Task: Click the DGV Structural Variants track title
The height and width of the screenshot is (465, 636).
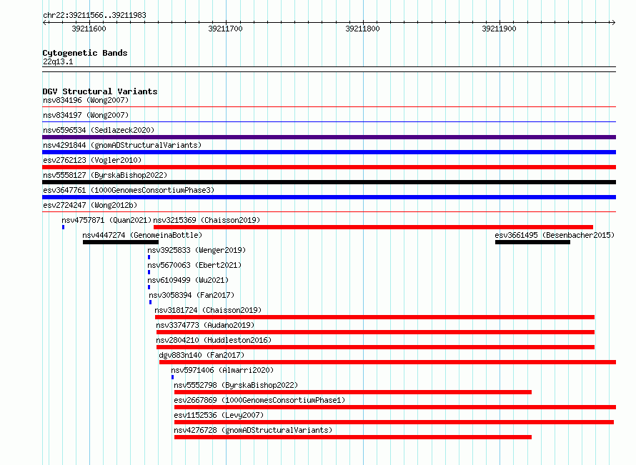Action: pos(100,91)
